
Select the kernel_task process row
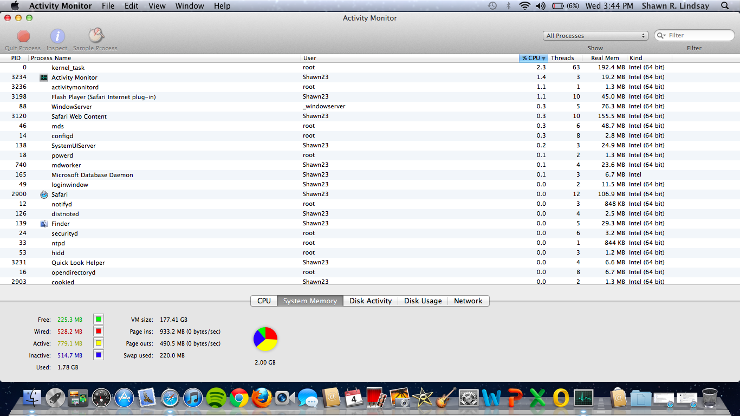(x=370, y=68)
